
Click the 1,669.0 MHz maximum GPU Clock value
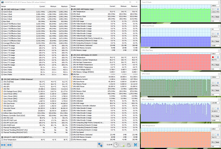(133, 89)
